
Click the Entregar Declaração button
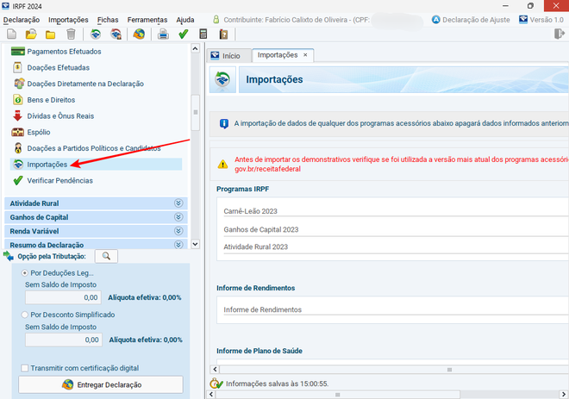coord(101,384)
